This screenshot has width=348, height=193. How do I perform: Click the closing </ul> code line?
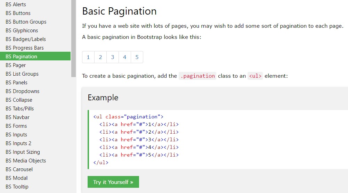(101, 162)
